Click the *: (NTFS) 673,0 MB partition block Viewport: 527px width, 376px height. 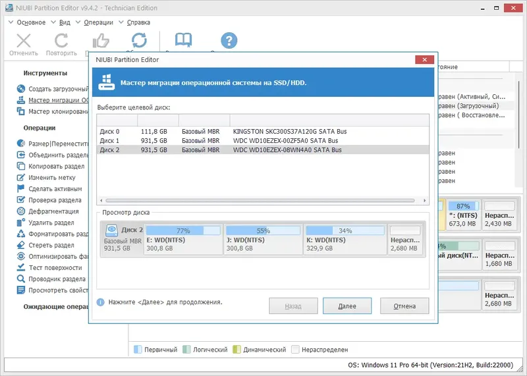tap(463, 215)
